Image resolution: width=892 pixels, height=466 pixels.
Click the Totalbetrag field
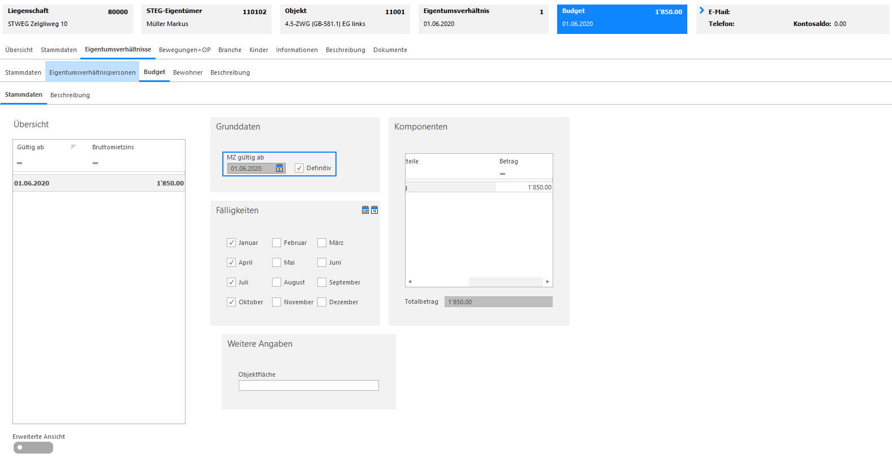[x=498, y=302]
